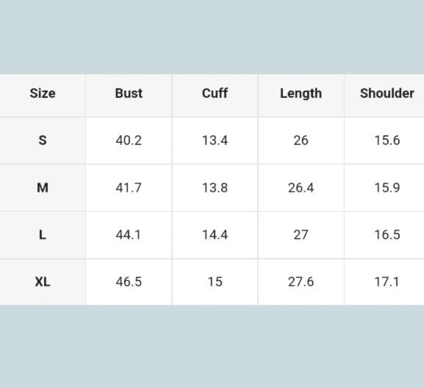Click bust value 41.7 for size M

(x=129, y=188)
